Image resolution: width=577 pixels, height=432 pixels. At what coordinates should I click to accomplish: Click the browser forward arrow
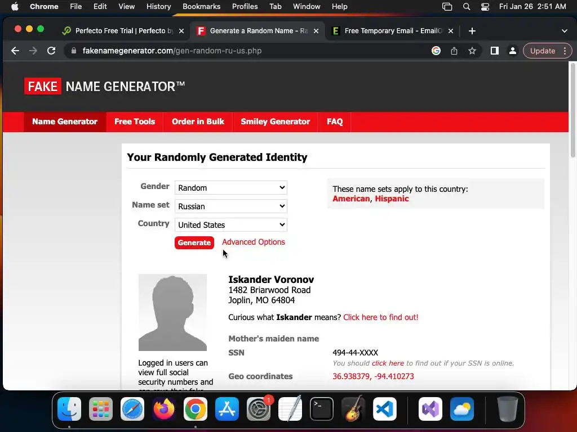click(33, 51)
